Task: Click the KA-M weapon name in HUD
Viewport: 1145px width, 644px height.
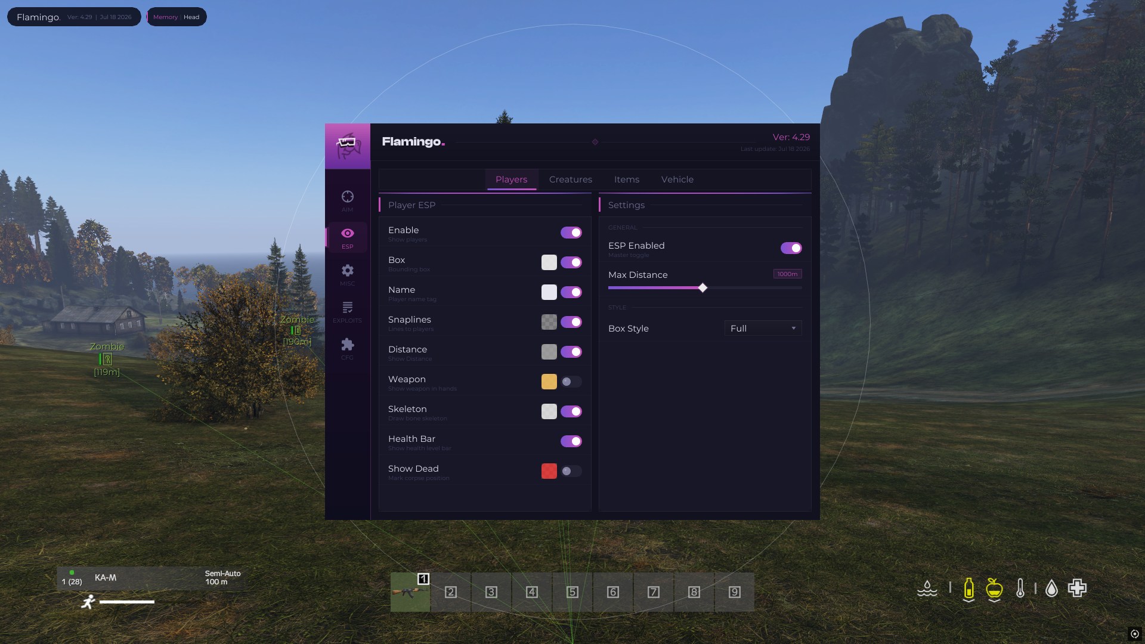Action: click(x=106, y=578)
